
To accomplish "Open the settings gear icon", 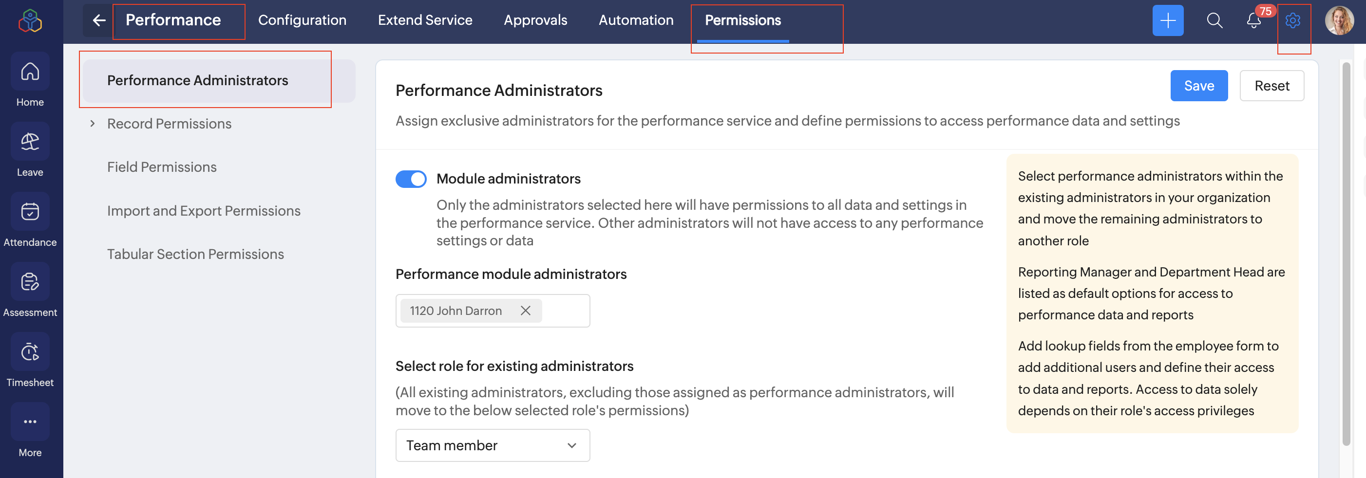I will 1292,20.
